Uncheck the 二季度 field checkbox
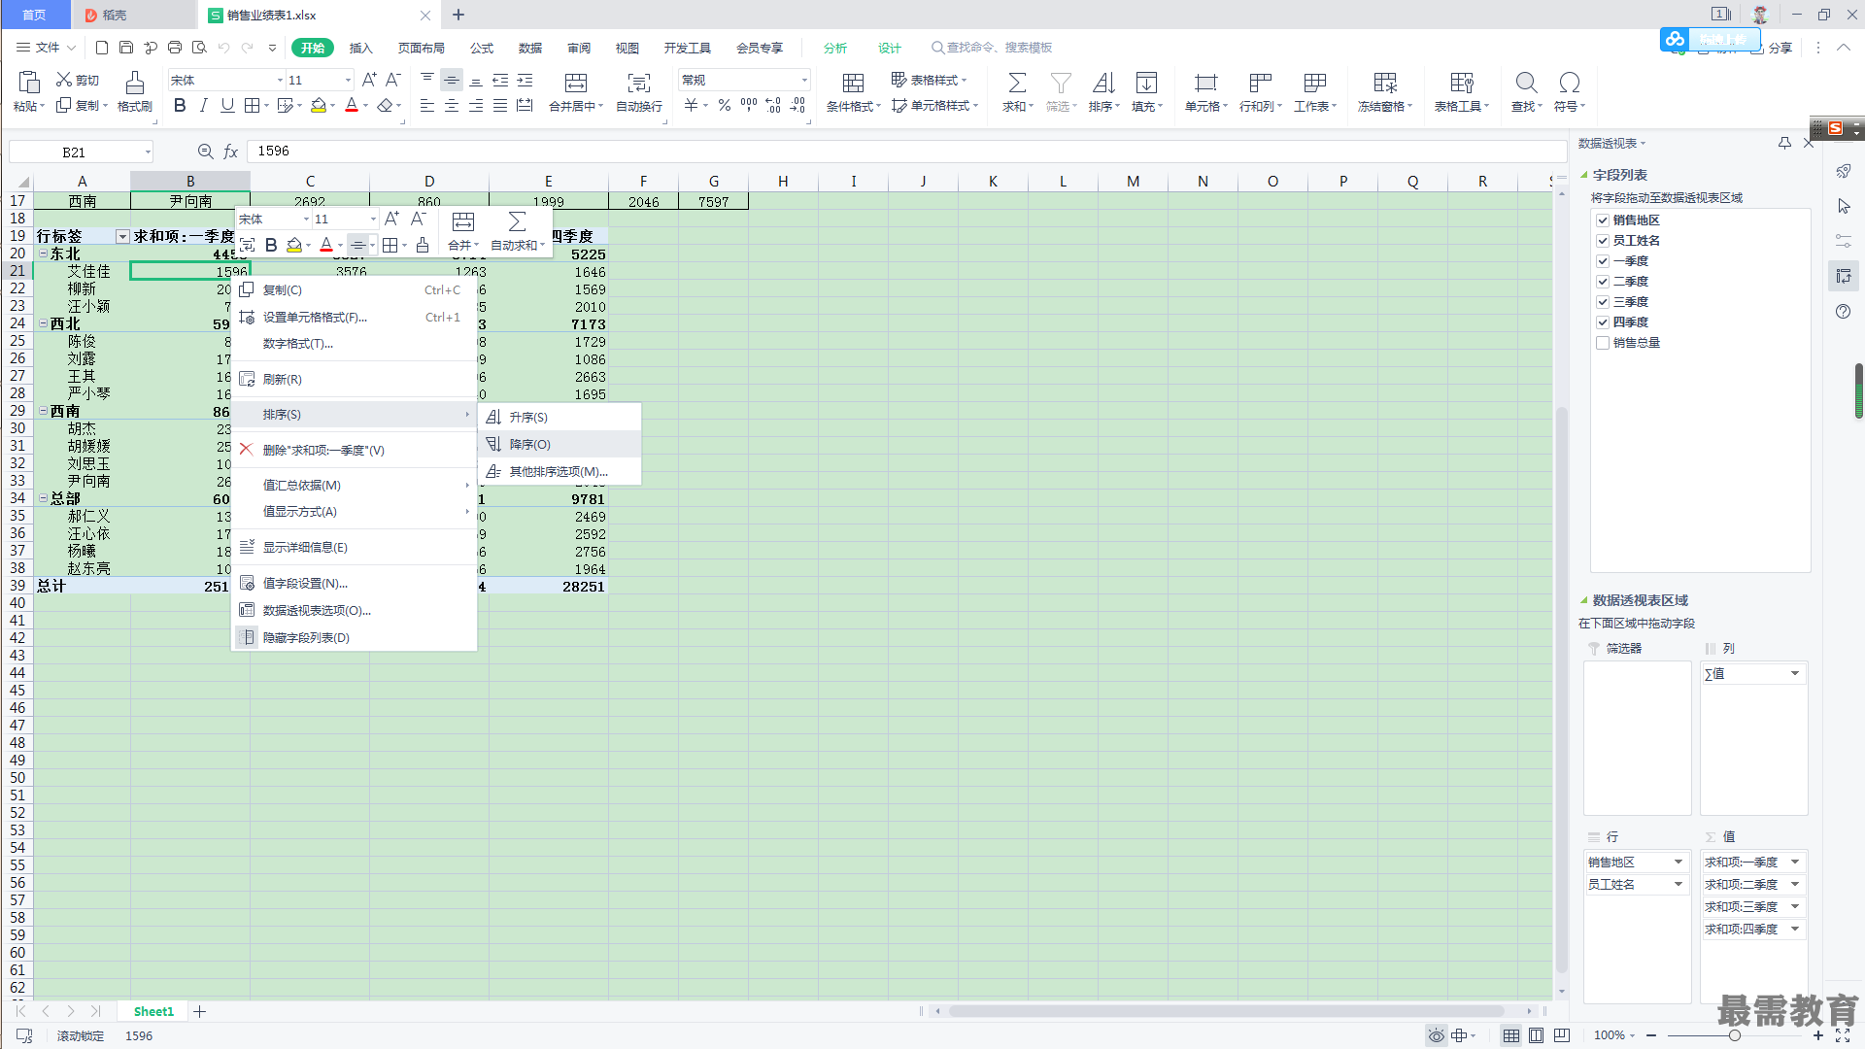The image size is (1865, 1049). tap(1603, 282)
